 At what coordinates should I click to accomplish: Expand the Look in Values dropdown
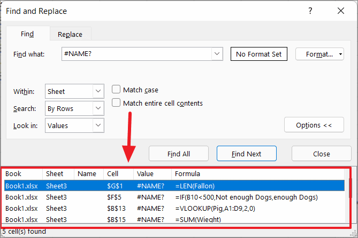tap(98, 125)
